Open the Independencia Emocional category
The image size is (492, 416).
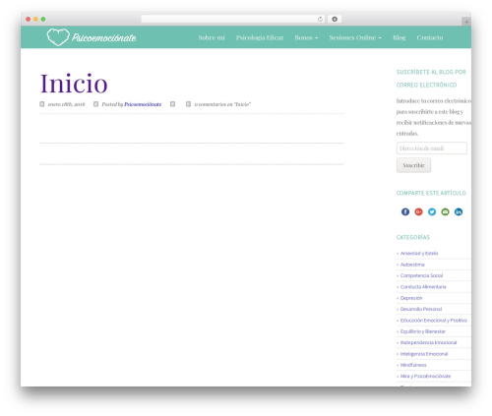click(x=428, y=342)
